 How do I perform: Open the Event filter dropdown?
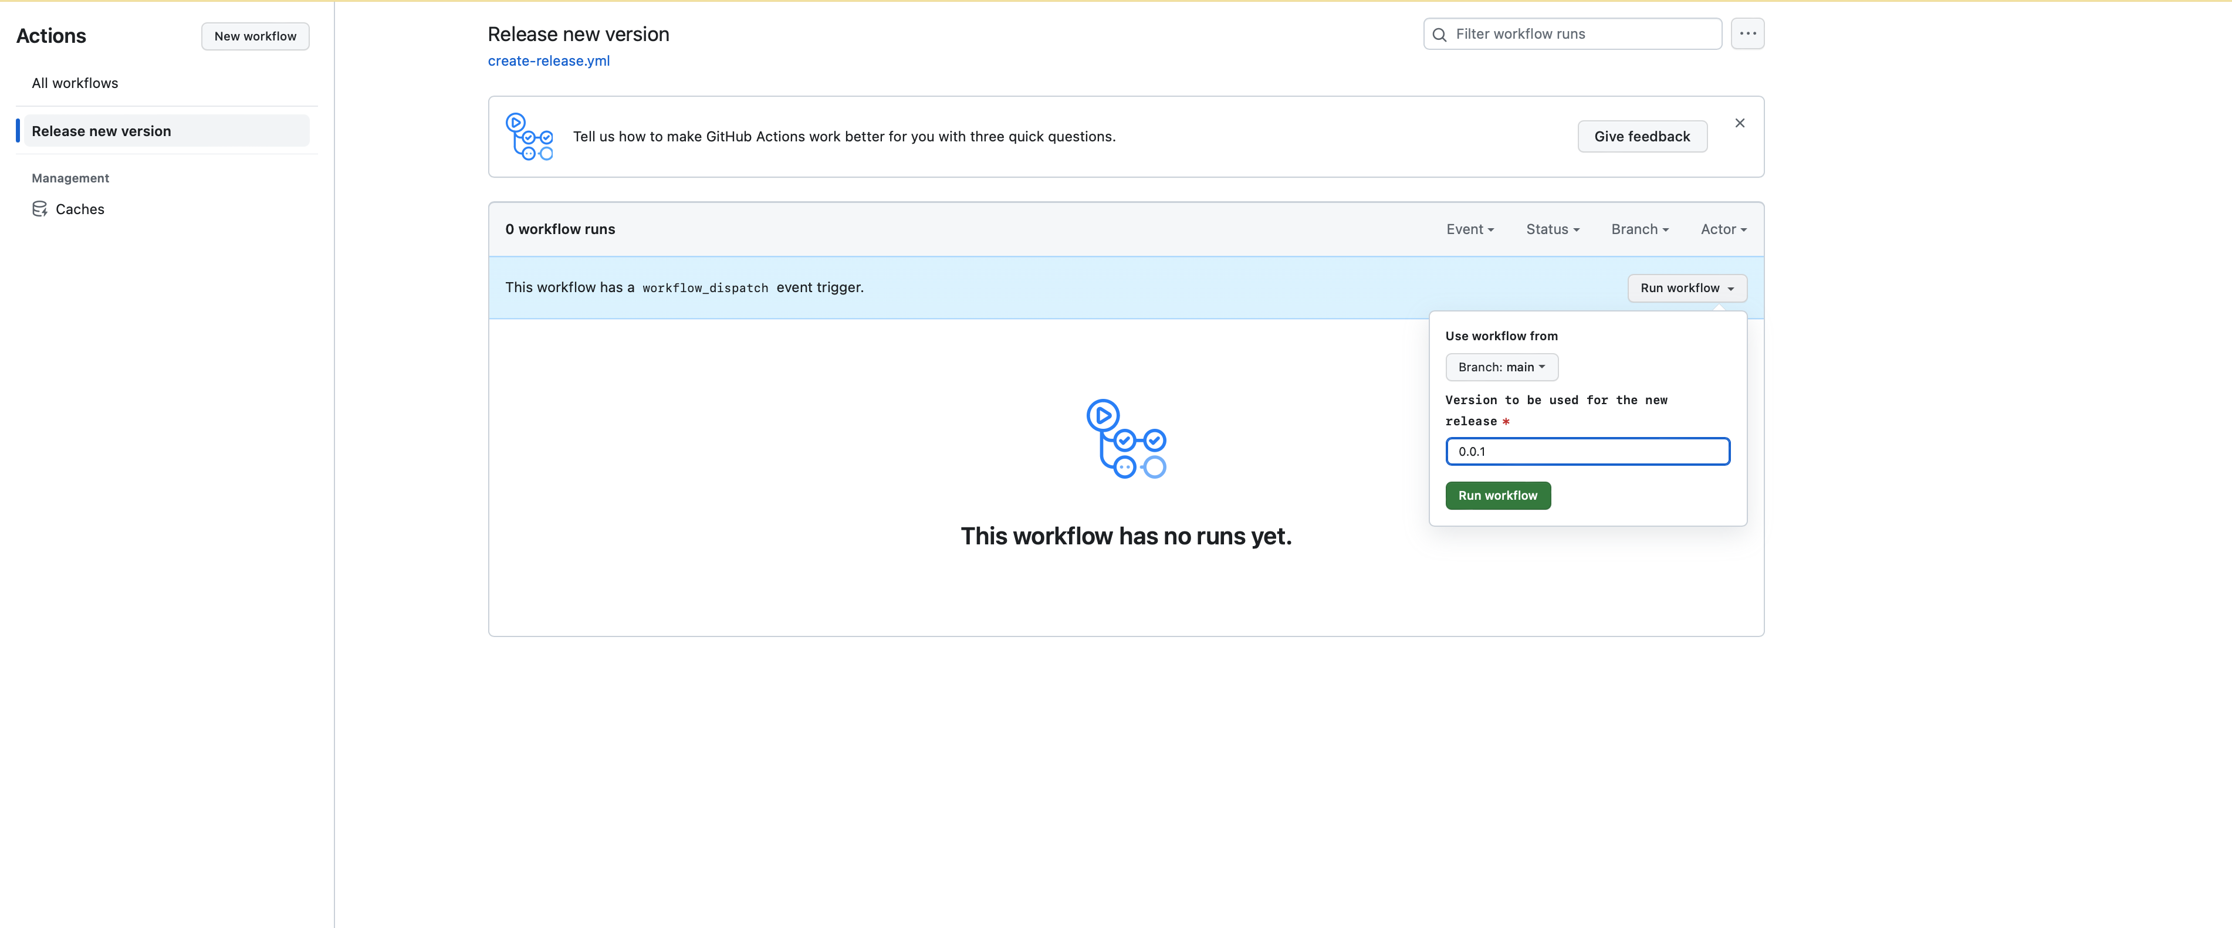point(1469,229)
